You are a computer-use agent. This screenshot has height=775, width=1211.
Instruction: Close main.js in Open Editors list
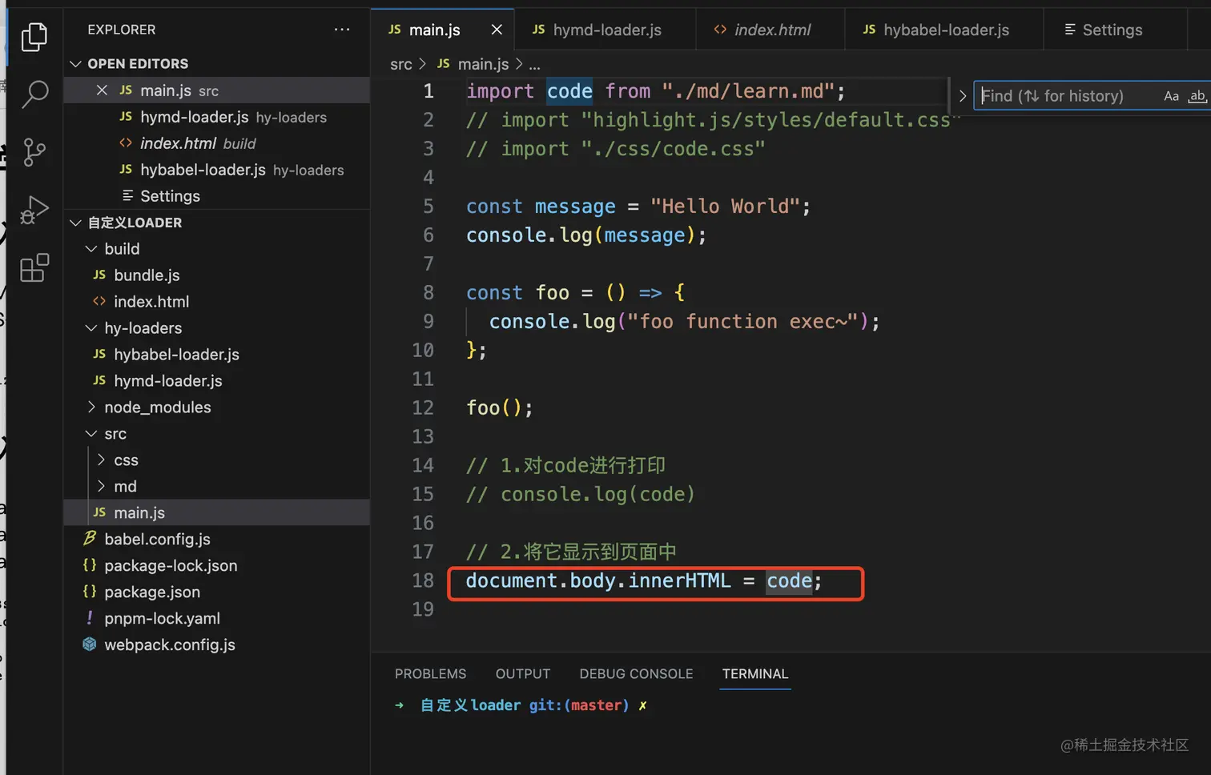click(102, 90)
